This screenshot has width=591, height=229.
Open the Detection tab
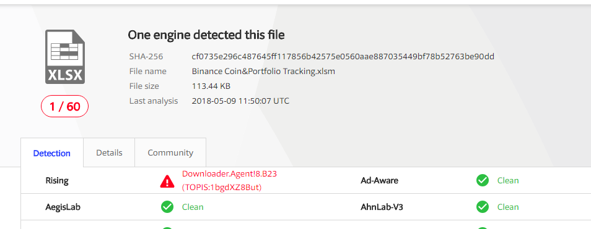(x=52, y=153)
